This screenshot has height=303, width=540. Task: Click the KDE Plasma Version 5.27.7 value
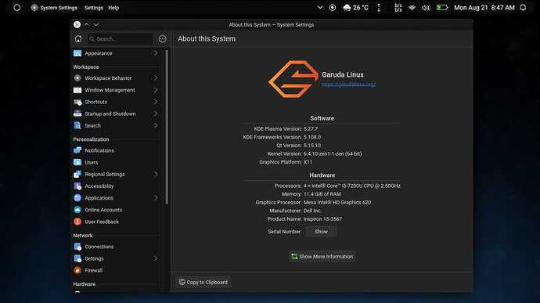310,129
